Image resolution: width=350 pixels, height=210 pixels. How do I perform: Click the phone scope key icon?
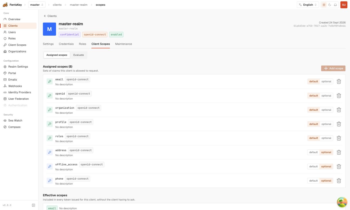tap(50, 181)
